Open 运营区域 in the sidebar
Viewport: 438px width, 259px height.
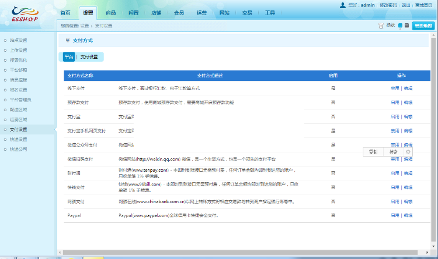click(19, 119)
